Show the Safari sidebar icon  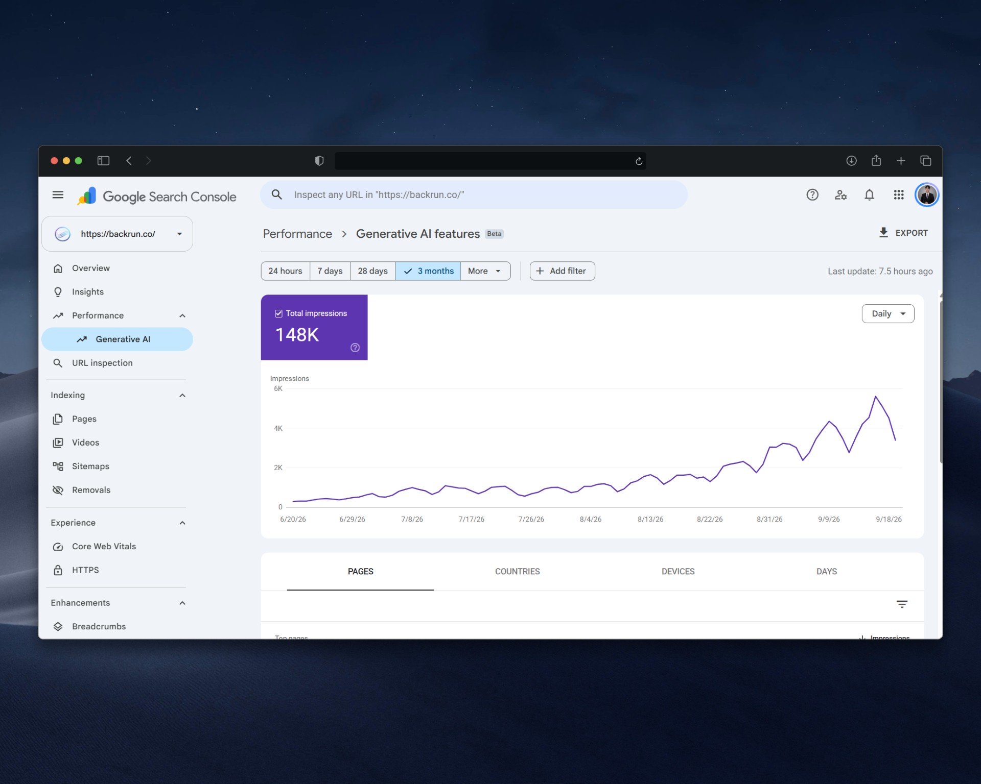[103, 161]
